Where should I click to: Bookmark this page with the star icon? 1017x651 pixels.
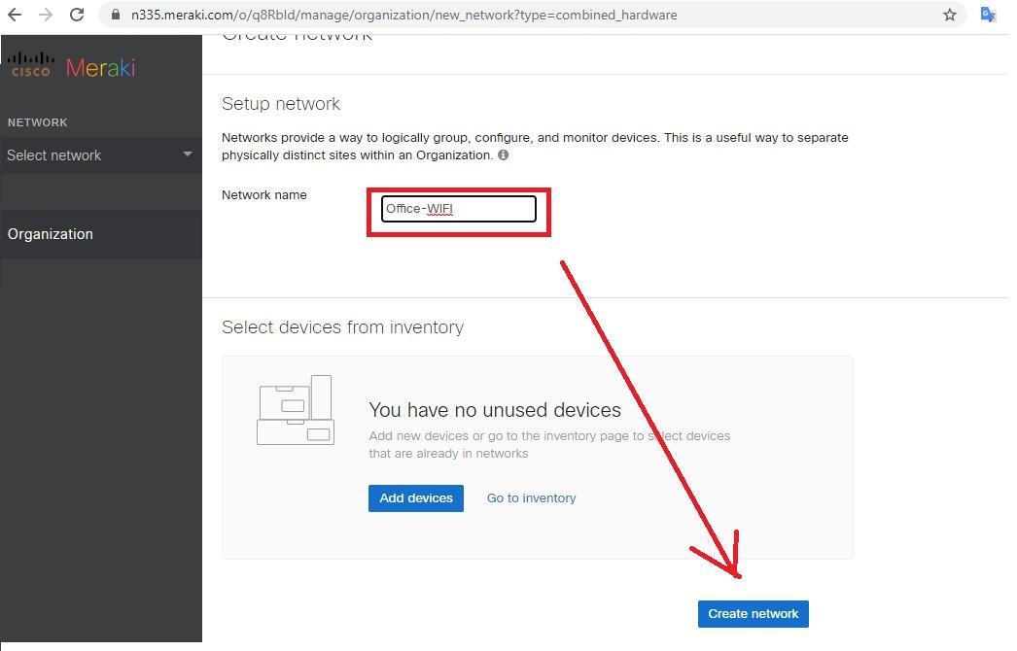950,16
